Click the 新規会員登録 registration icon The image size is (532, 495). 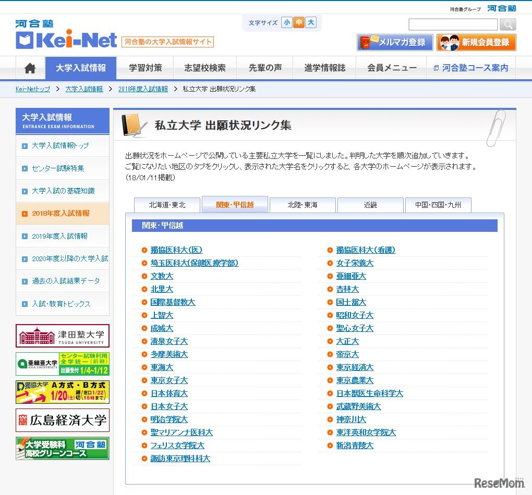(x=449, y=42)
